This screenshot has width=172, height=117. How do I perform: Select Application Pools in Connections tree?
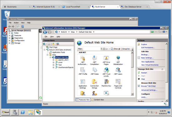[x=58, y=52]
